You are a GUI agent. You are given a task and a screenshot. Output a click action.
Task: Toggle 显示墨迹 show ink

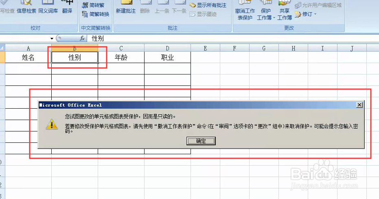point(203,14)
